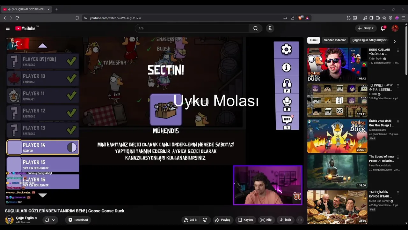Open options for The Sound of Inner Peace
The width and height of the screenshot is (408, 230).
(398, 157)
